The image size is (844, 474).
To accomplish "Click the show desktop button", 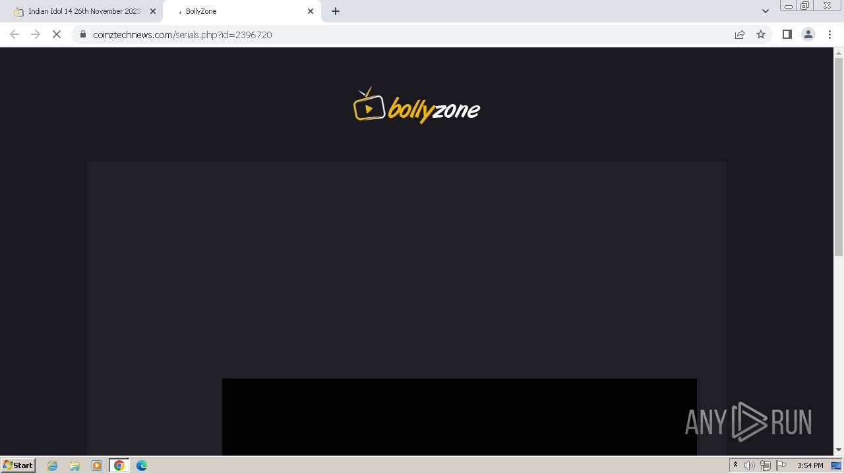I will point(836,465).
